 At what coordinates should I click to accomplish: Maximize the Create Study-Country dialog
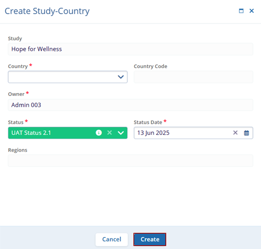point(241,11)
